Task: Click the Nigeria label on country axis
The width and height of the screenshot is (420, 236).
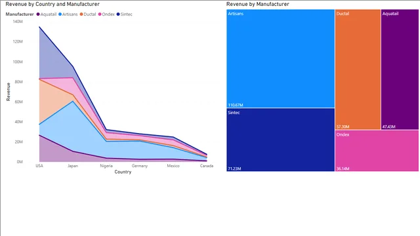Action: [x=106, y=166]
